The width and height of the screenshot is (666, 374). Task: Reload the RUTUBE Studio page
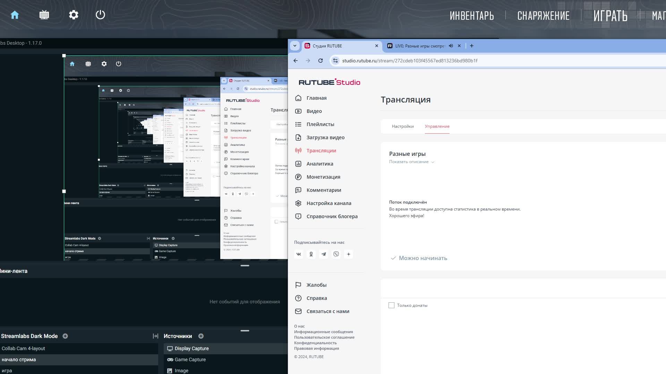click(x=321, y=61)
